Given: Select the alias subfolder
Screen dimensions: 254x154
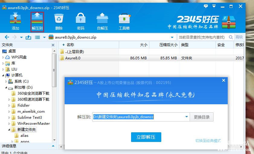Looking at the screenshot, I should coord(24,136).
